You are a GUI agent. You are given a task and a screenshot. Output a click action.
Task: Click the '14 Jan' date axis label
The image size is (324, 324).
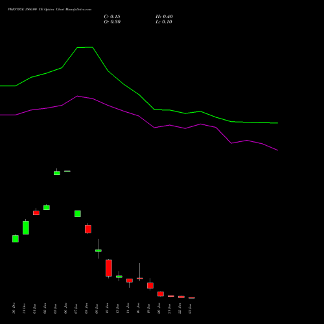coord(128,308)
